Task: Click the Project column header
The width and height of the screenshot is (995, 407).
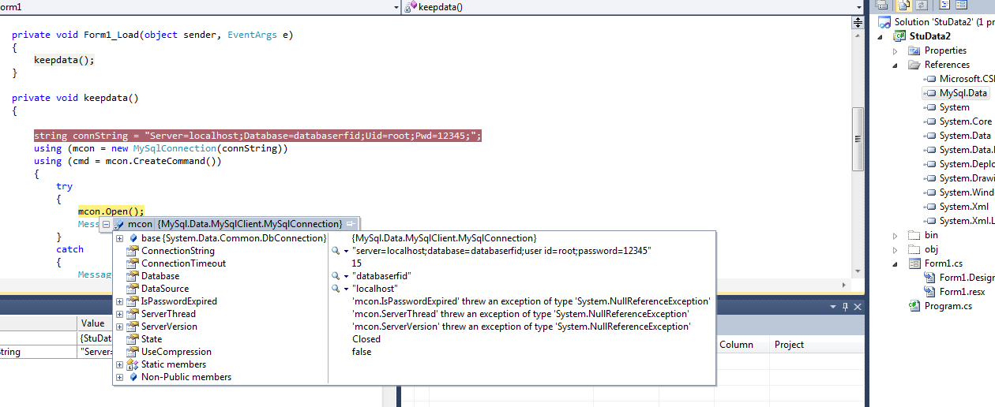Action: click(790, 345)
